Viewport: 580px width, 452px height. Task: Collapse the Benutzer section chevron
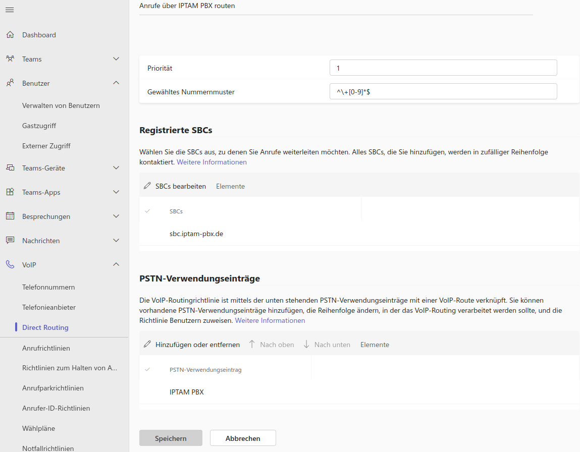pos(116,83)
